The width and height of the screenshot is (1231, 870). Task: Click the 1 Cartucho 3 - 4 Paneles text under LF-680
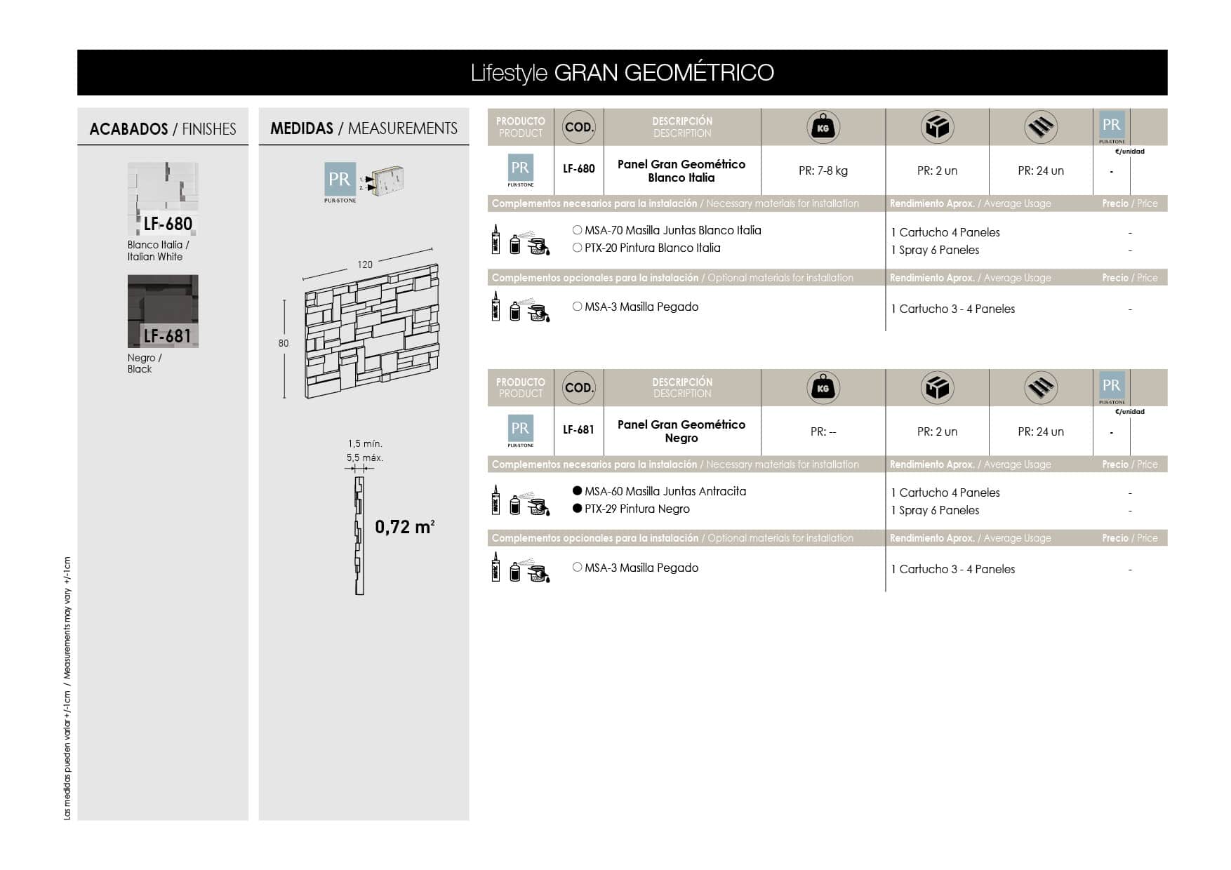[953, 309]
